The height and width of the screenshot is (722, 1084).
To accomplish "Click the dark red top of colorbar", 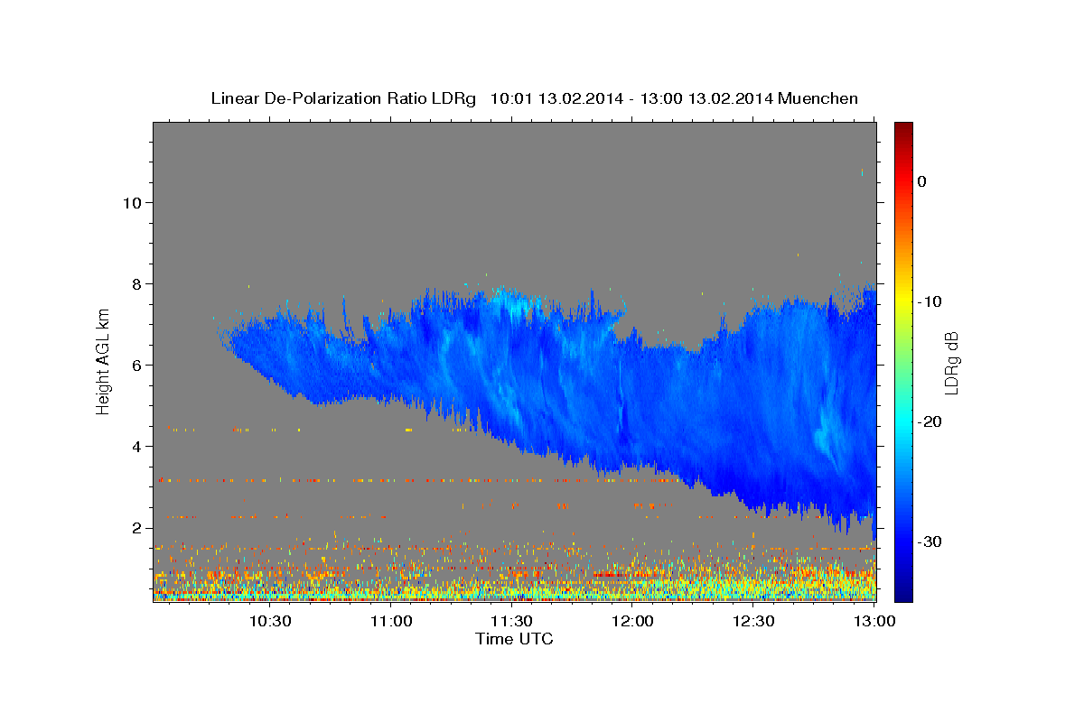I will tap(903, 128).
